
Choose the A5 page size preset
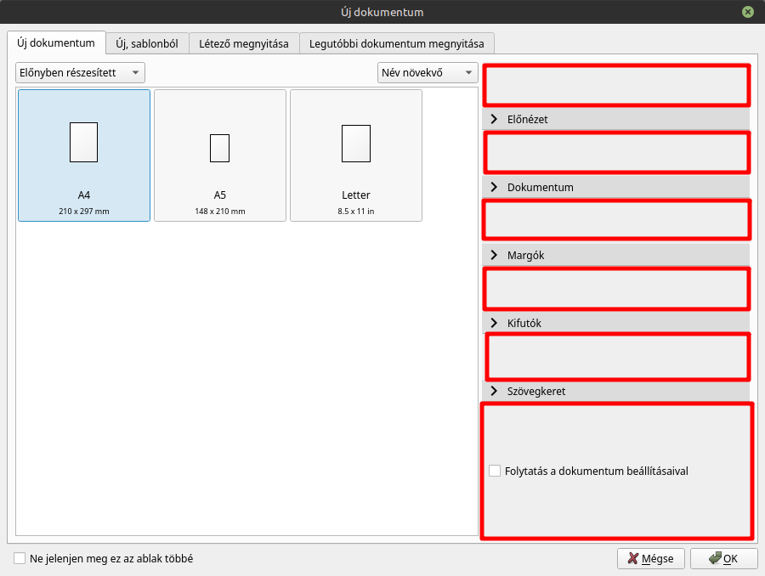[x=220, y=155]
